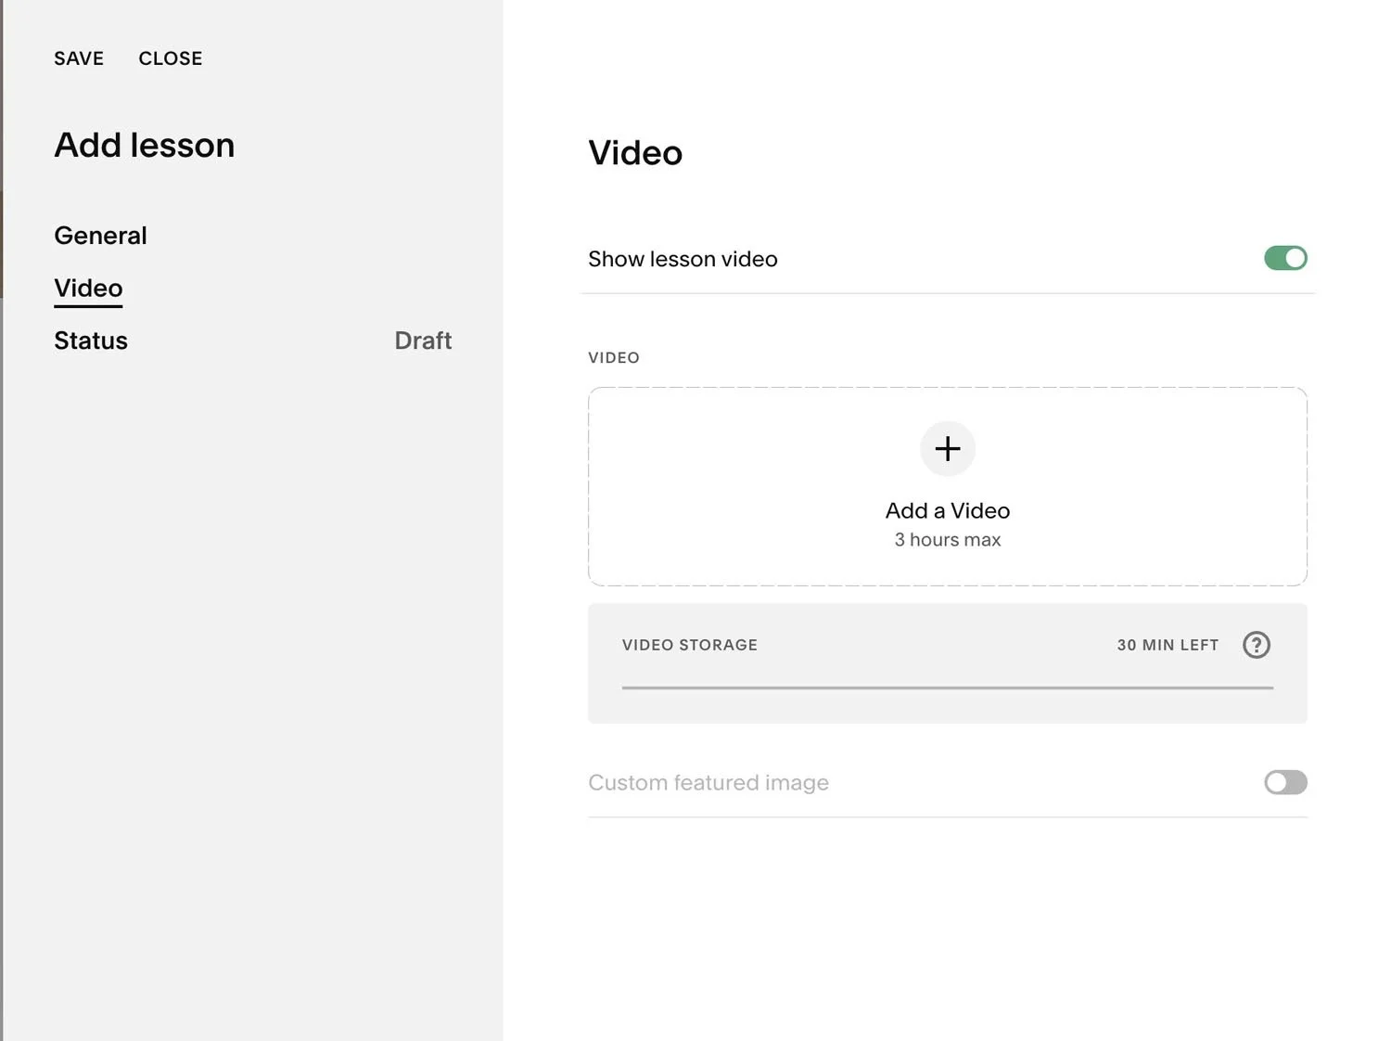
Task: Select the plus symbol inside the upload box
Action: [x=947, y=449]
